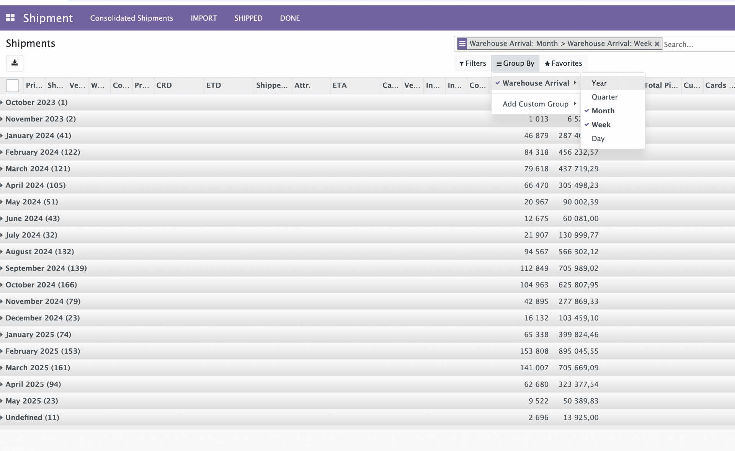Image resolution: width=735 pixels, height=451 pixels.
Task: Click the group-by facet icon in search
Action: coord(462,44)
